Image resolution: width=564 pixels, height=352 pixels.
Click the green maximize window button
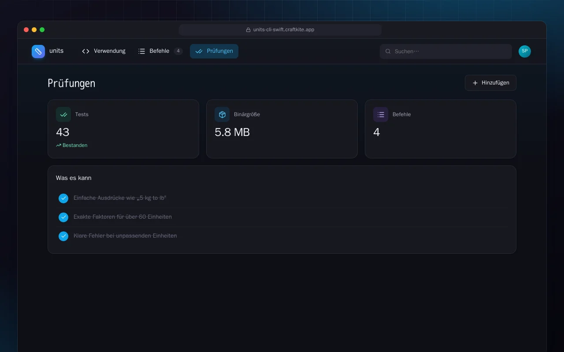42,30
